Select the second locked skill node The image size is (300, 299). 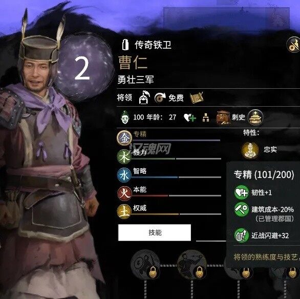tap(192, 264)
